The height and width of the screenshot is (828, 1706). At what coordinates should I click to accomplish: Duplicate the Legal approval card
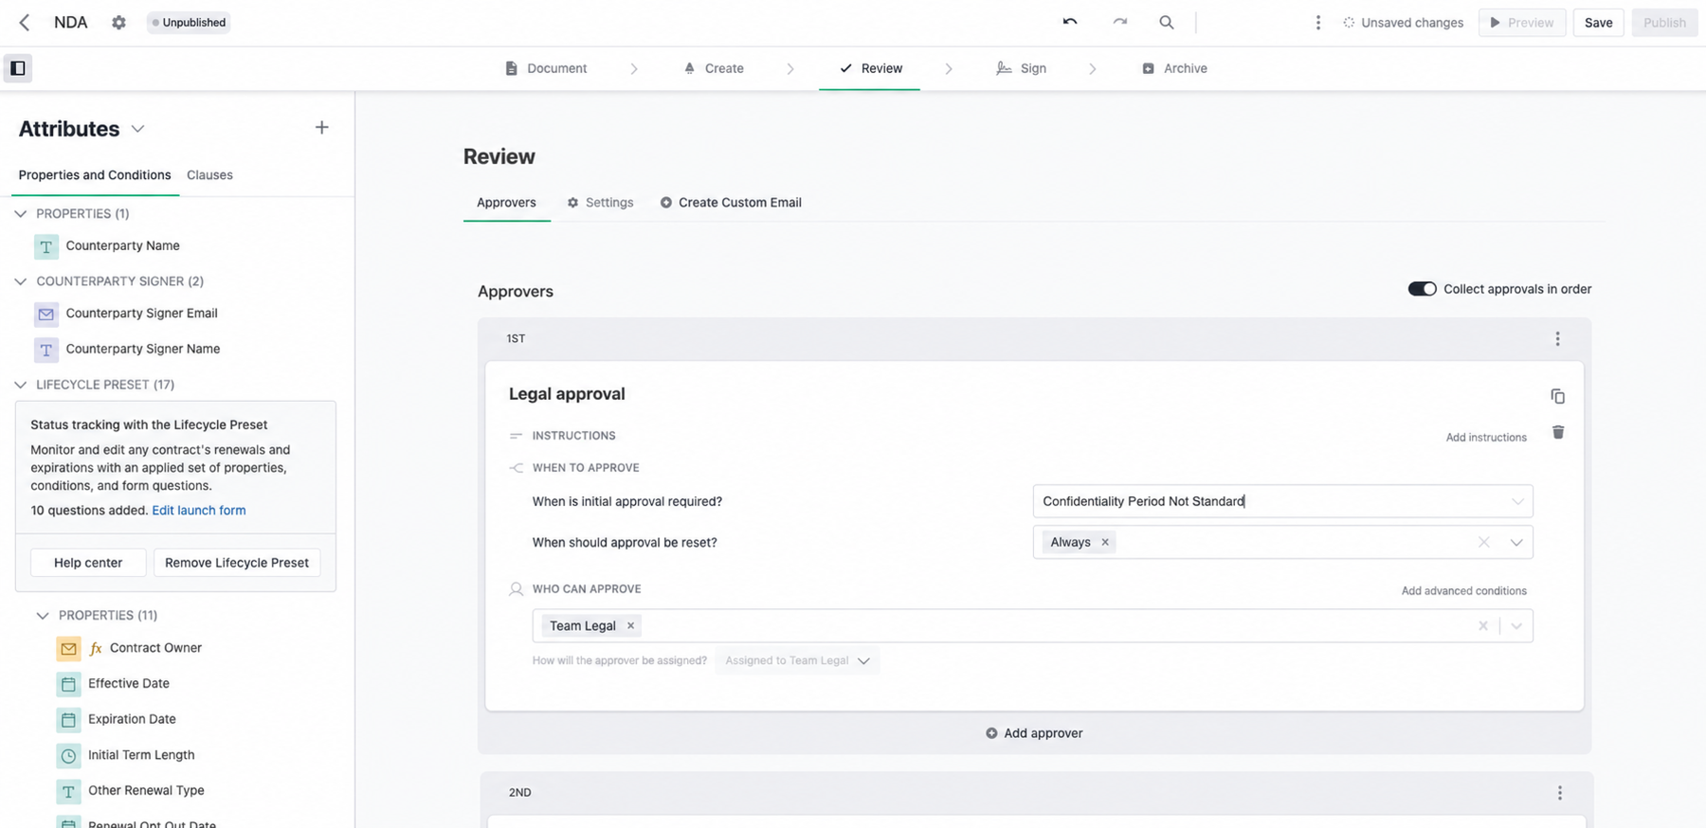coord(1557,396)
